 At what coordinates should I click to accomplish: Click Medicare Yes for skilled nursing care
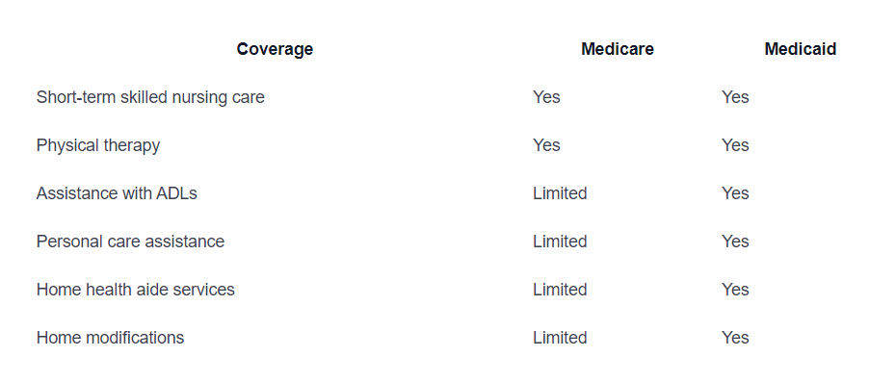(546, 97)
